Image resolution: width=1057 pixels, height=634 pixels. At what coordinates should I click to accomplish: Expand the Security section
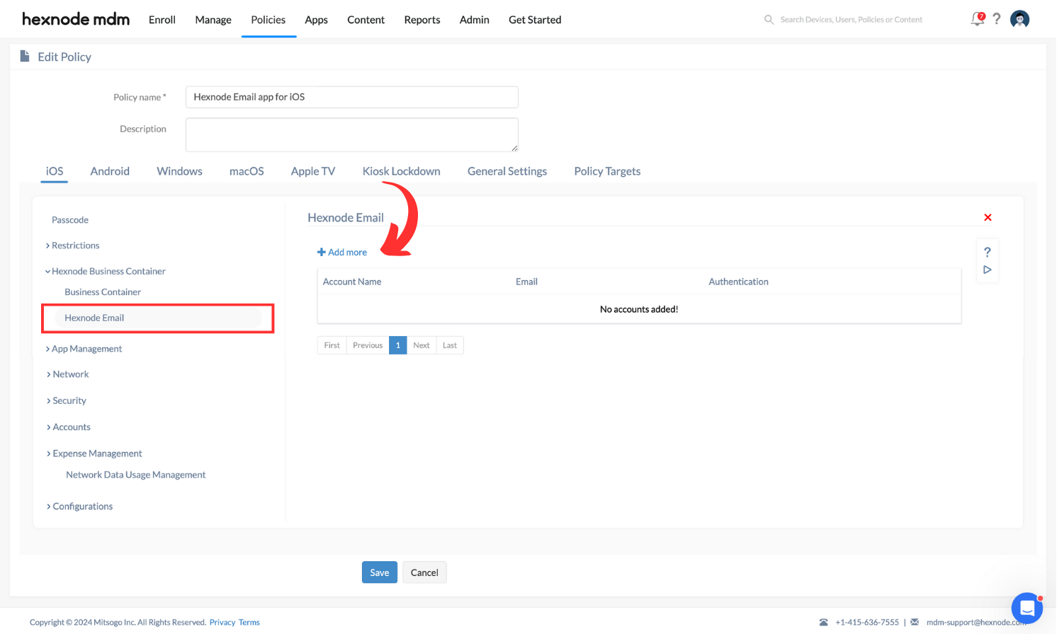click(x=67, y=400)
